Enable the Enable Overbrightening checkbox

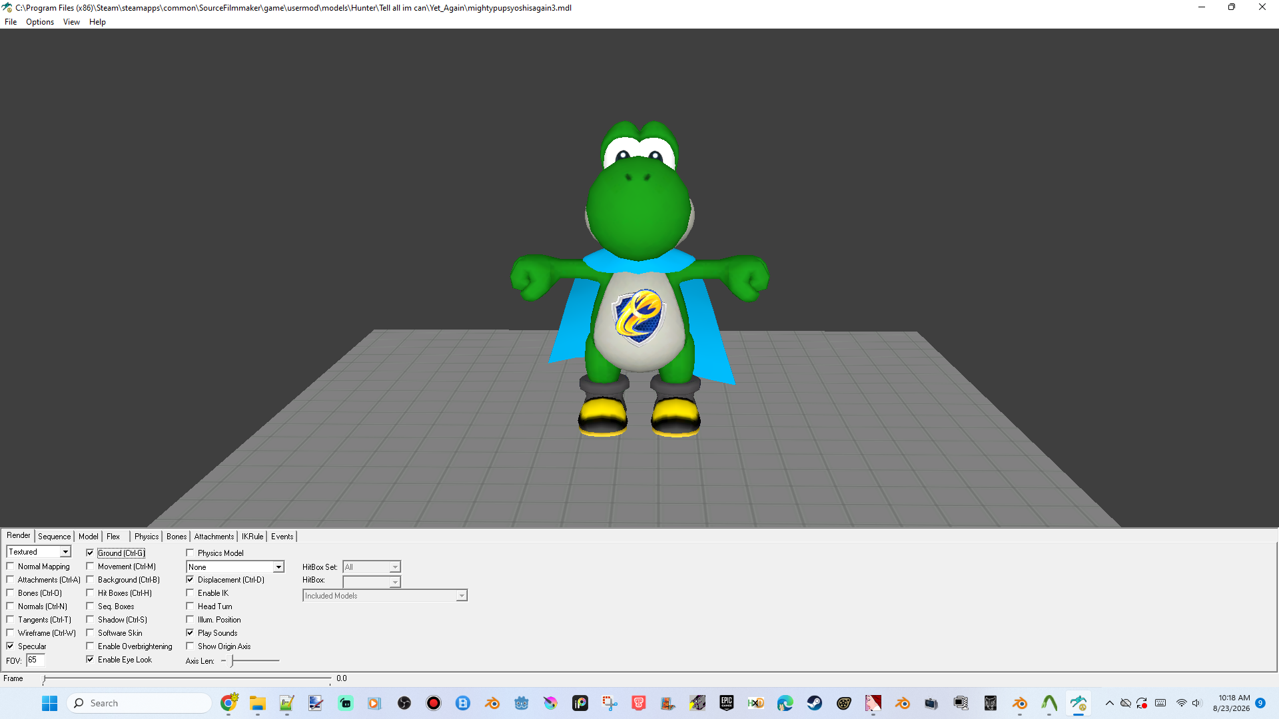point(90,646)
